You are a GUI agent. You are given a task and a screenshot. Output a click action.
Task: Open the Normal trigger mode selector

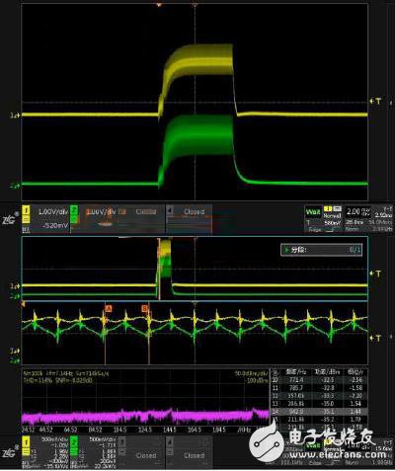pos(332,215)
